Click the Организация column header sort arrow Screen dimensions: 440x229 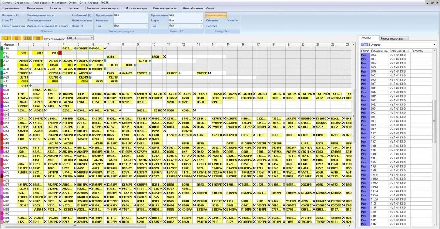[408, 51]
